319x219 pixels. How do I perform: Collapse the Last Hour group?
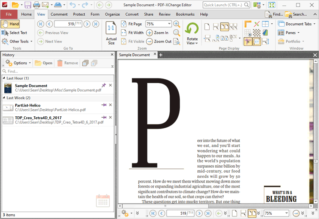click(x=4, y=79)
